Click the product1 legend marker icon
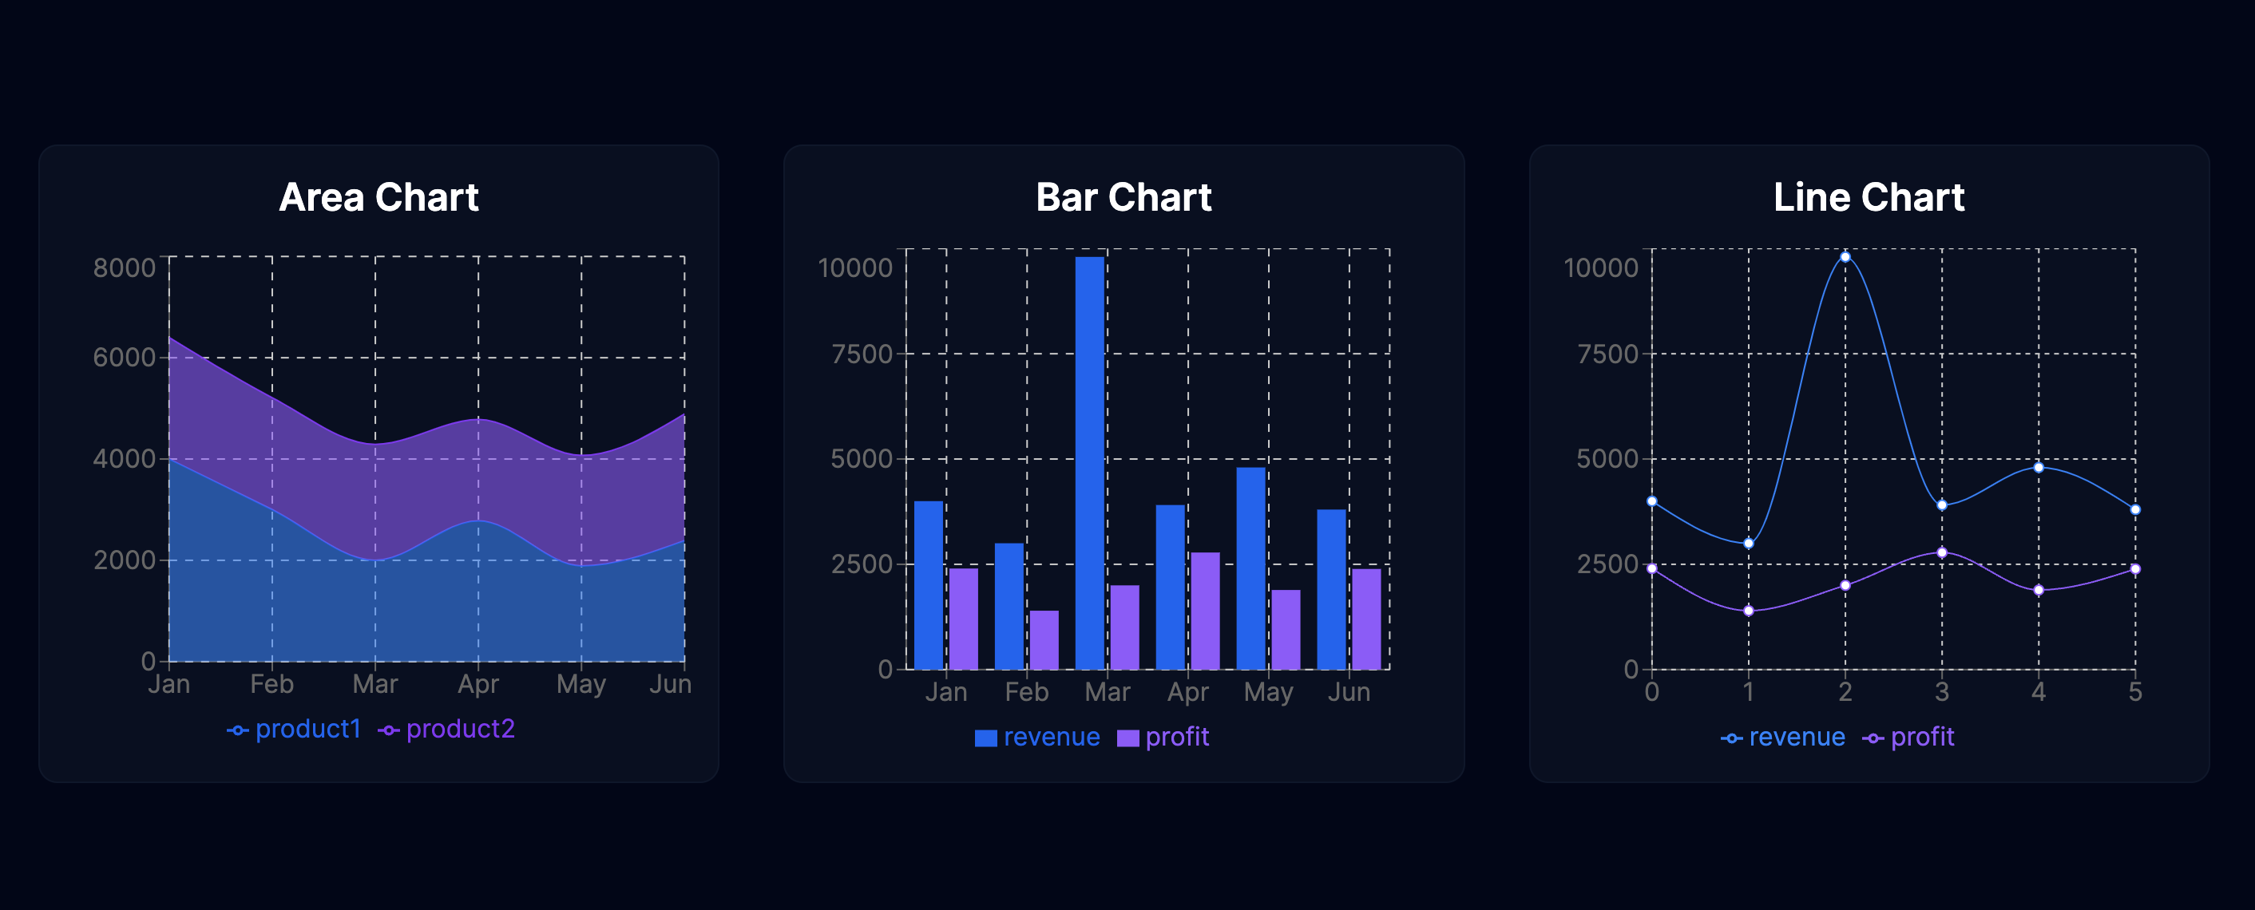The image size is (2255, 910). click(x=237, y=730)
